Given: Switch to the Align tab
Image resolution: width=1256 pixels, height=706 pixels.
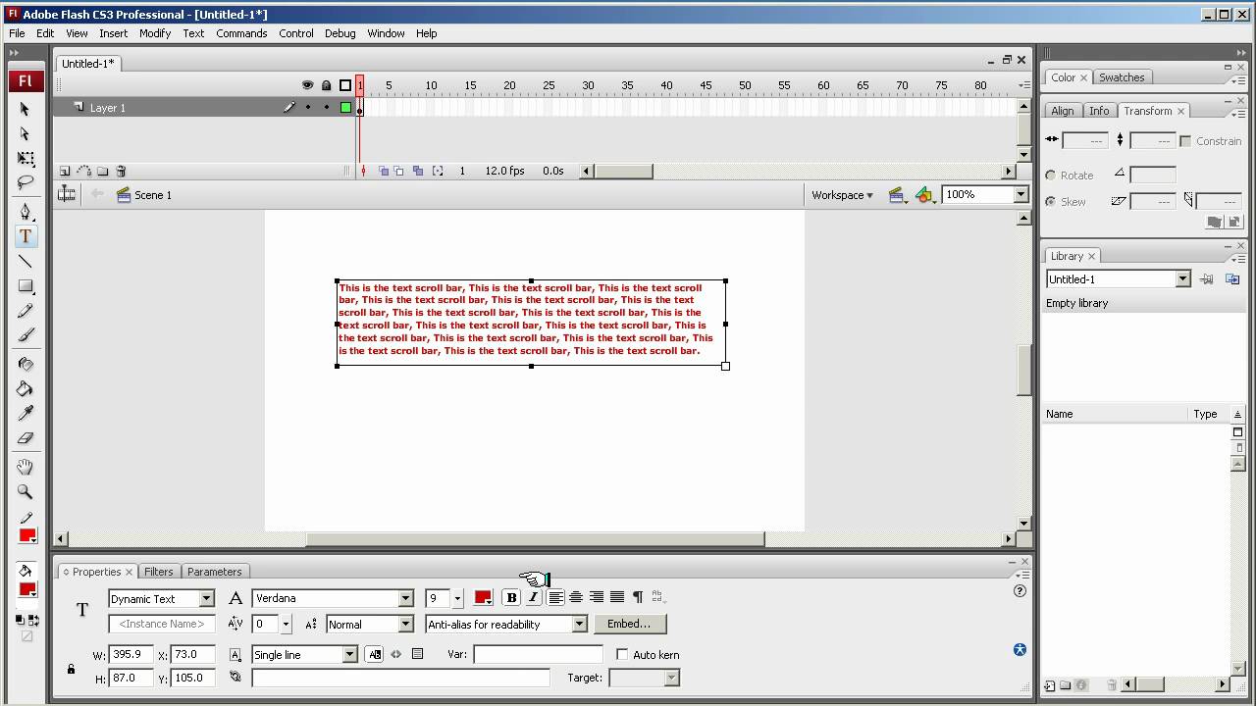Looking at the screenshot, I should click(x=1062, y=111).
